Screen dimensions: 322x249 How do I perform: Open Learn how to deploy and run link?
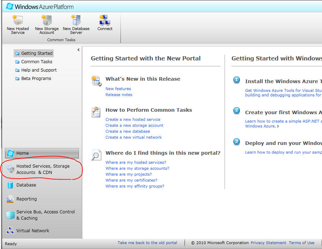(x=283, y=152)
